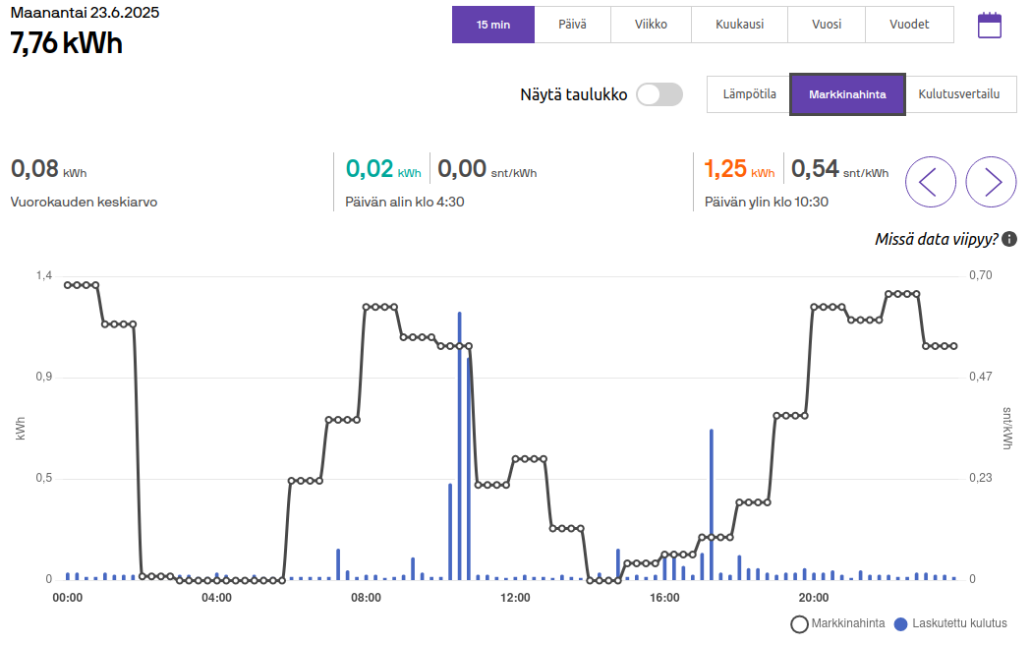Enable the Näytä taulukko switch
This screenshot has height=645, width=1031.
pyautogui.click(x=659, y=94)
